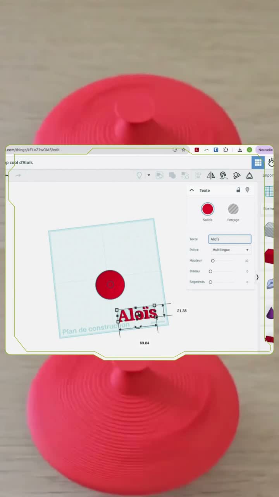Viewport: 279px width, 497px height.
Task: Bookmark page with the star icon
Action: 183,150
